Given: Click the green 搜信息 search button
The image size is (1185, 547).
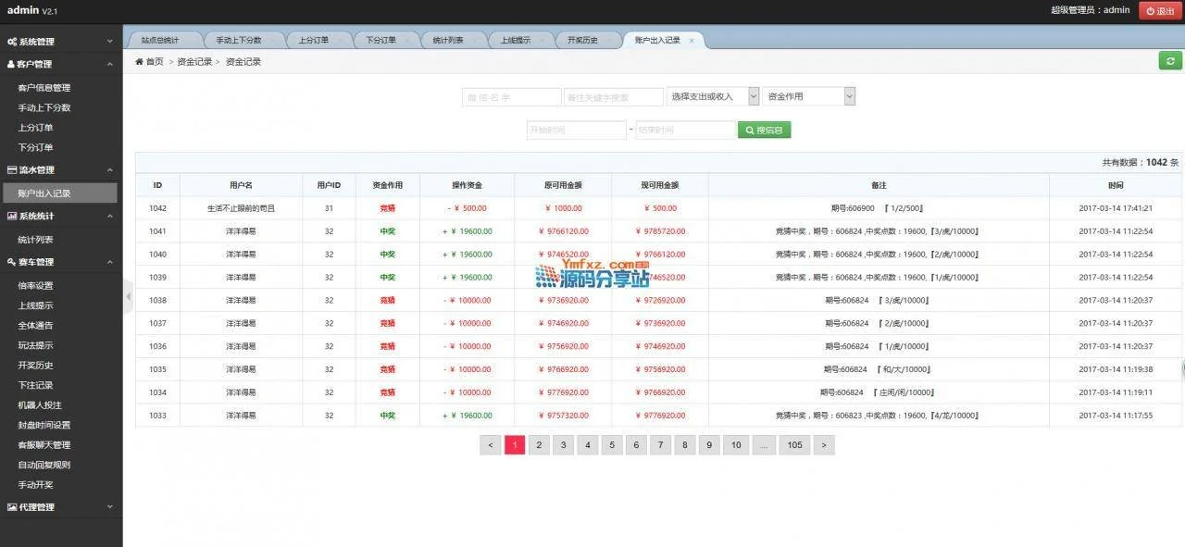Looking at the screenshot, I should pos(764,131).
